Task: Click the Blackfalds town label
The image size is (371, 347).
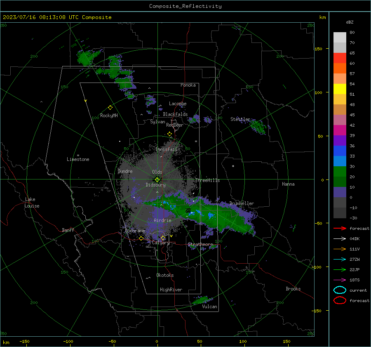Action: coord(175,114)
